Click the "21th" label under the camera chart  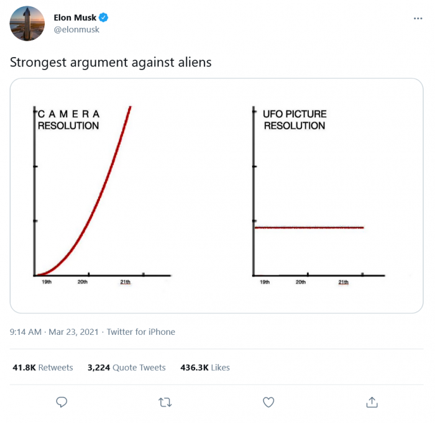126,283
